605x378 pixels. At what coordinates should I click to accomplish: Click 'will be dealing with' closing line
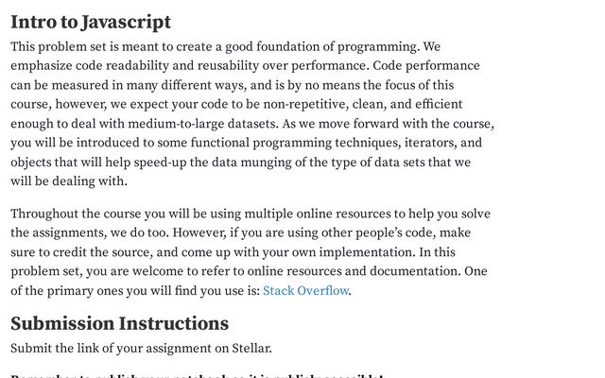coord(69,181)
